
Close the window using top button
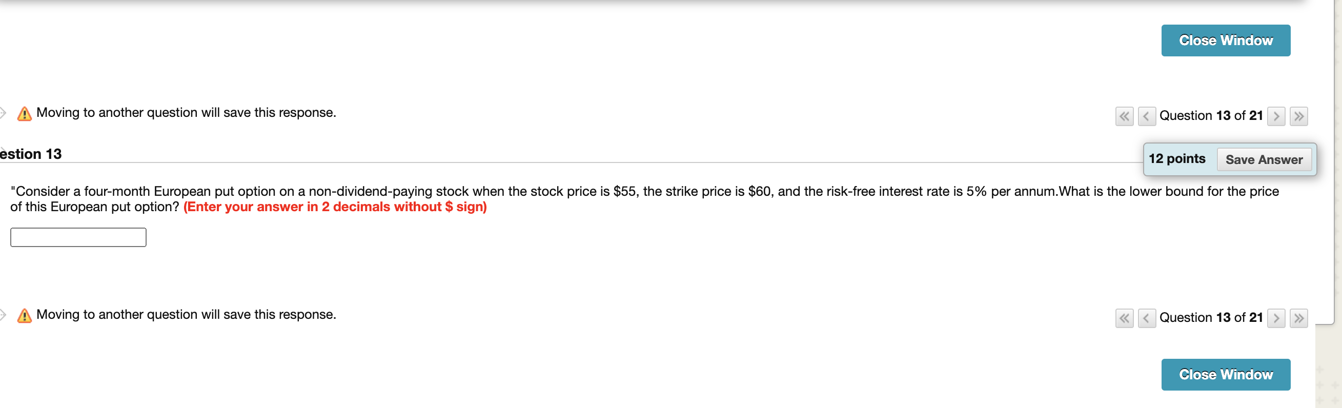pyautogui.click(x=1225, y=40)
